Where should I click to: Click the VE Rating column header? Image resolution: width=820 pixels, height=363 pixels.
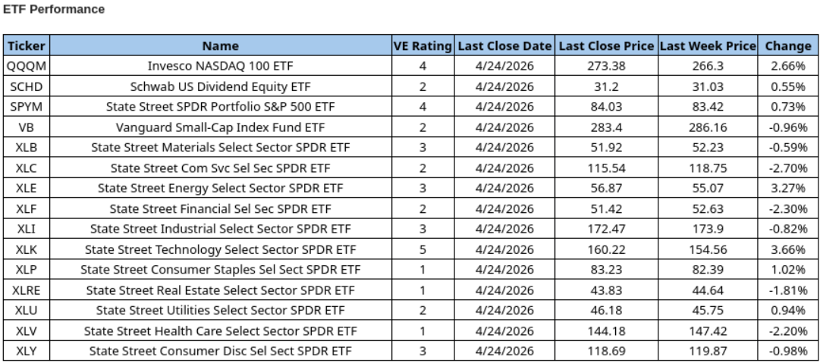point(423,46)
